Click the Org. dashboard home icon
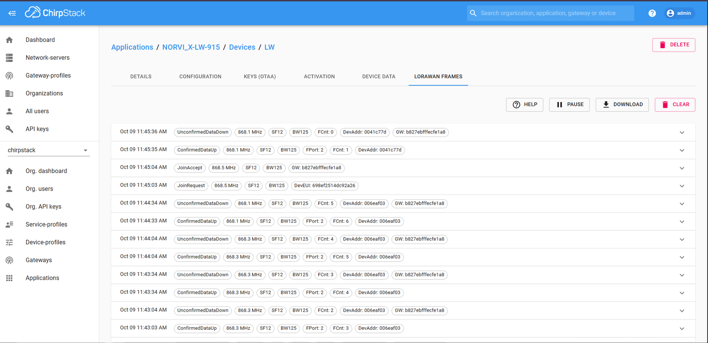 coord(9,171)
